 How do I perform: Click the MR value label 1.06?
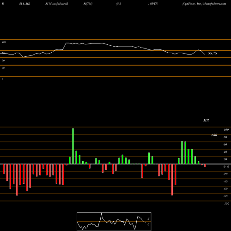[214, 135]
